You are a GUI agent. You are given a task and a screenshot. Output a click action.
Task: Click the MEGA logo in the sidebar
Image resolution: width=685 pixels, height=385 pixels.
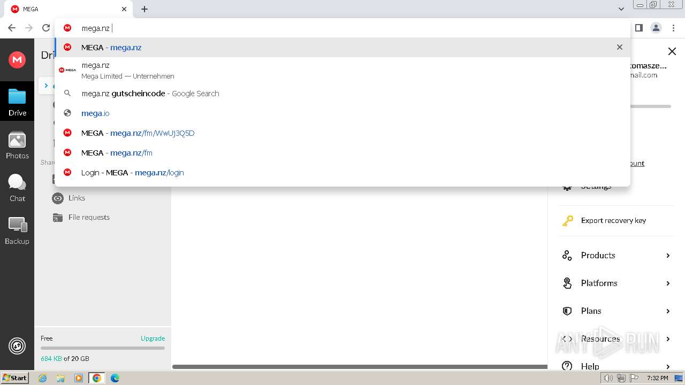(17, 59)
